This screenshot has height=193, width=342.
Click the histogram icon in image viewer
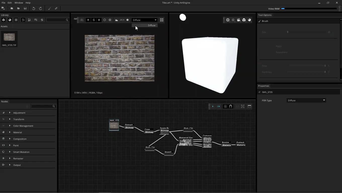coord(116,20)
